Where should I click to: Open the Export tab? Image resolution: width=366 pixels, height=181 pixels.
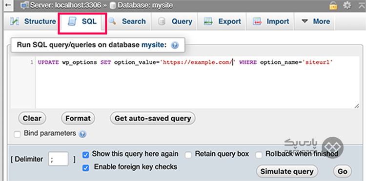click(x=222, y=21)
